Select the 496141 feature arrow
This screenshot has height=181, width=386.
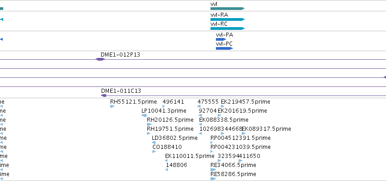click(x=164, y=106)
